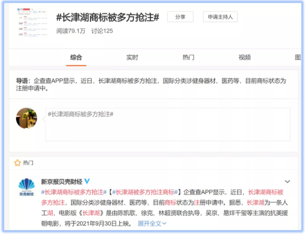The image size is (306, 234).
Task: Click the 热门 section header label
Action: coord(28,163)
